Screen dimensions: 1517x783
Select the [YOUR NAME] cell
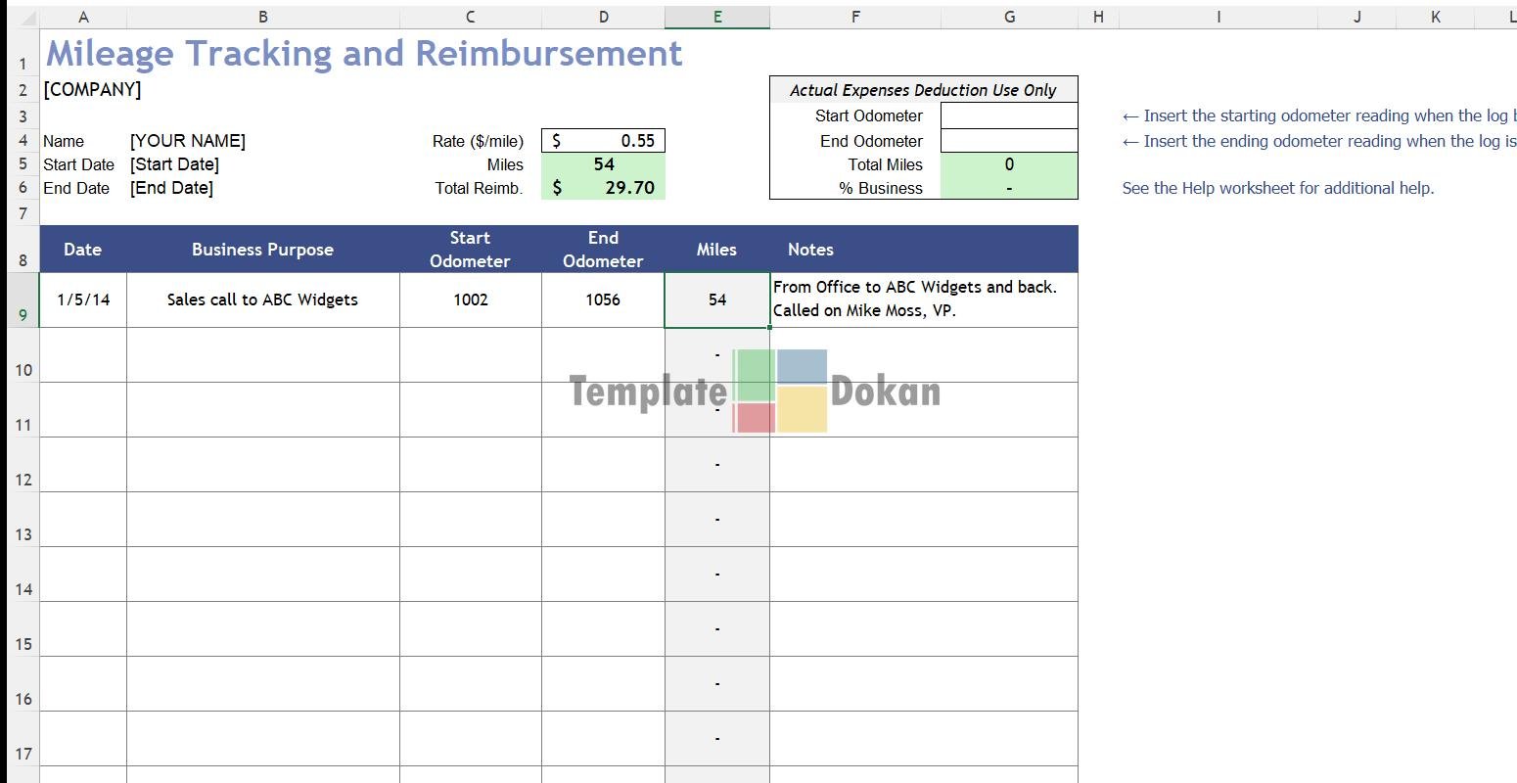coord(188,141)
